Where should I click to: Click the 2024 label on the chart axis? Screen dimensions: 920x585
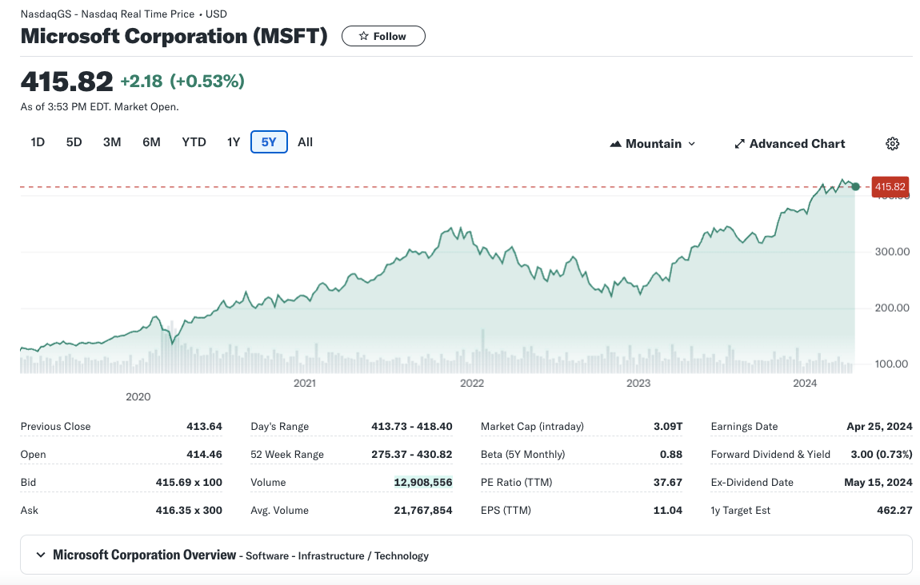(805, 384)
